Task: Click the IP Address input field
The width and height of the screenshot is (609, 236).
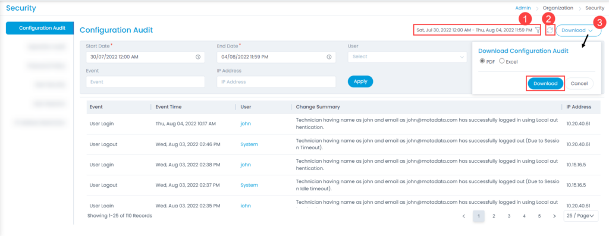Action: [276, 82]
